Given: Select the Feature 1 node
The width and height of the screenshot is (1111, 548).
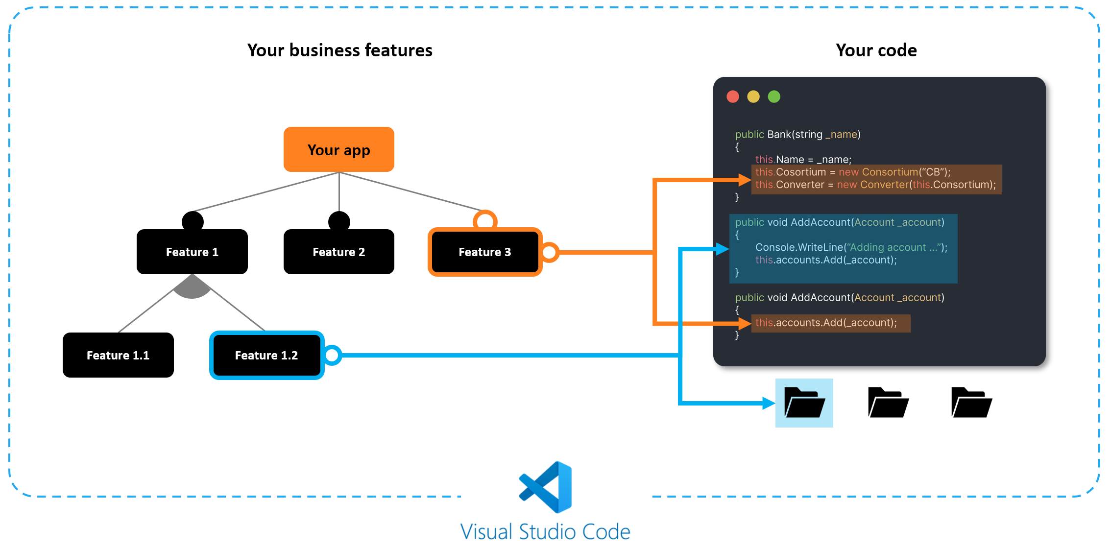Looking at the screenshot, I should (192, 252).
